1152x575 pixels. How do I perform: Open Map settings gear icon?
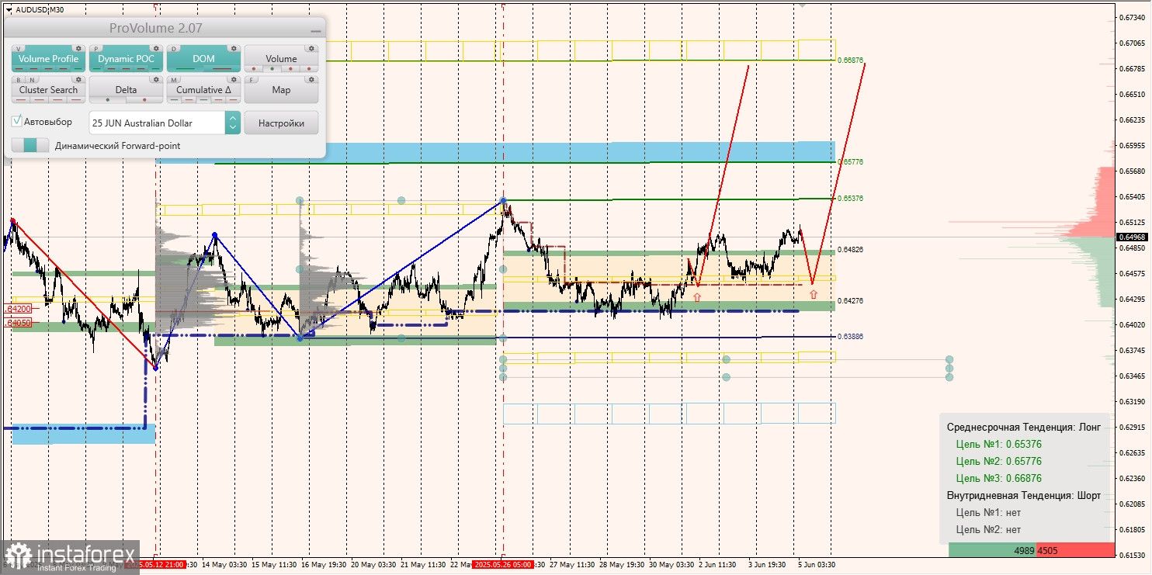click(x=311, y=79)
